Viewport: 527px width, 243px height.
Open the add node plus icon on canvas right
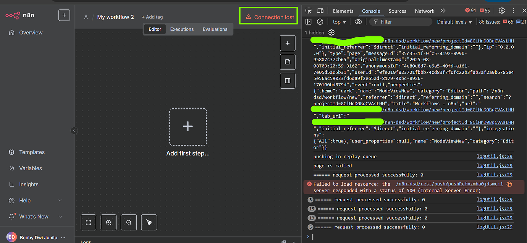[x=287, y=43]
